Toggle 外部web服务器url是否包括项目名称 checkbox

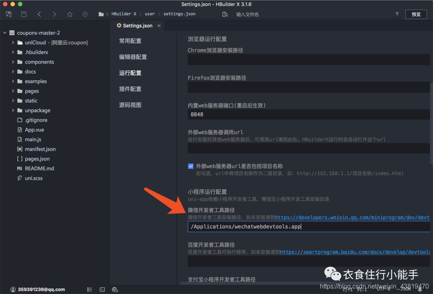pos(190,166)
